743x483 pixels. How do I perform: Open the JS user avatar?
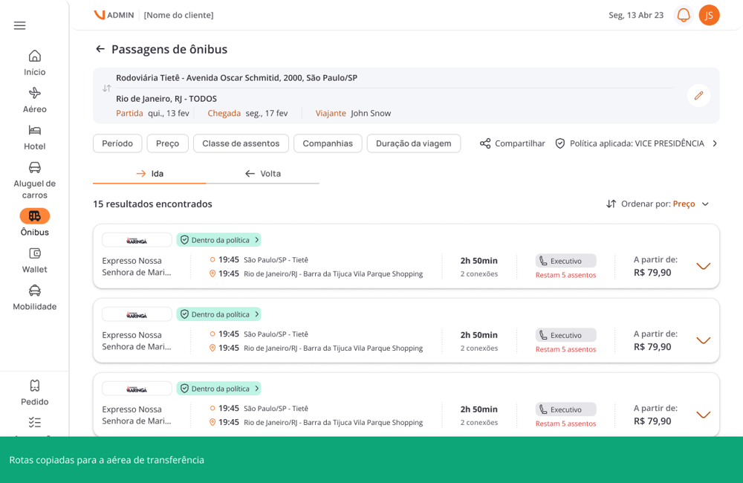pyautogui.click(x=709, y=15)
